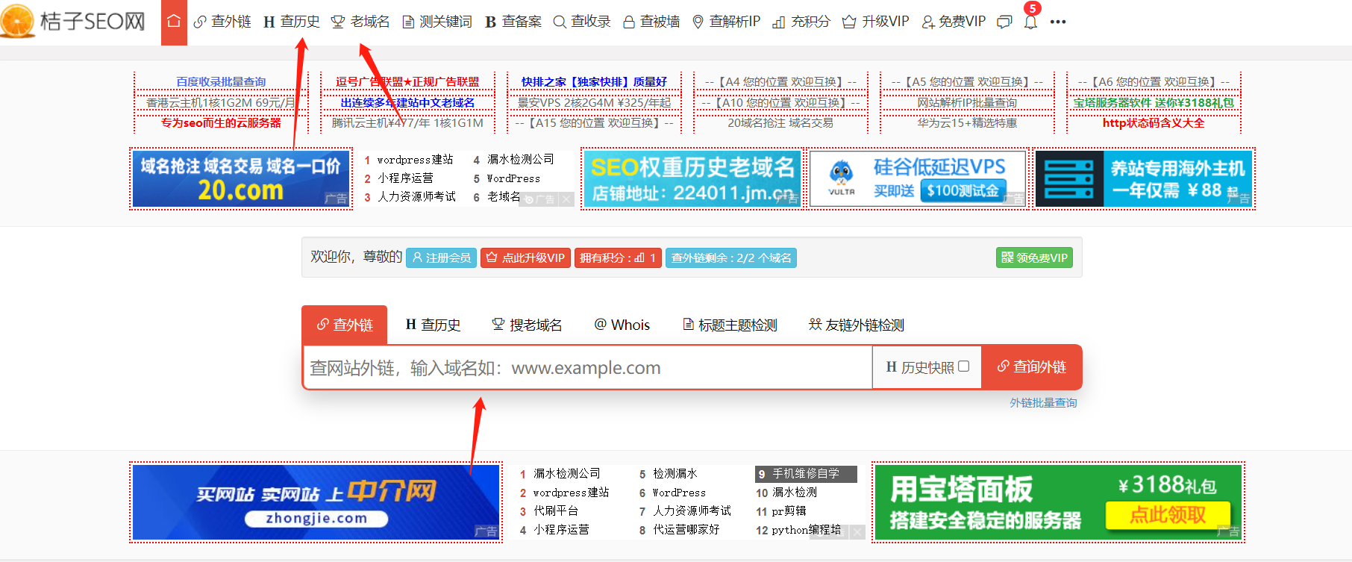Switch to the 查外链 search tab
This screenshot has height=562, width=1352.
pyautogui.click(x=345, y=325)
